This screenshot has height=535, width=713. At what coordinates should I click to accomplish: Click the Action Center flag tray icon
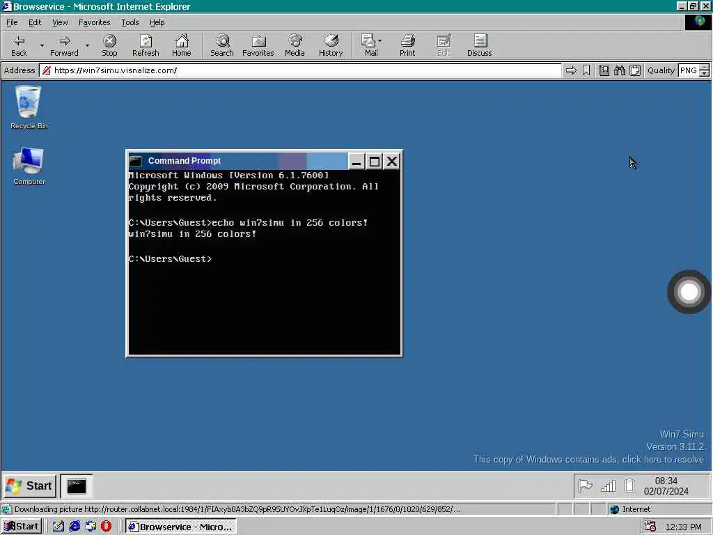tap(585, 486)
